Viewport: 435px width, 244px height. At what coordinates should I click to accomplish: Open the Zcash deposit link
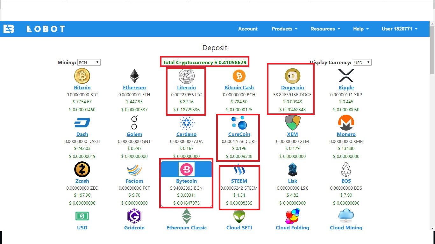point(82,181)
